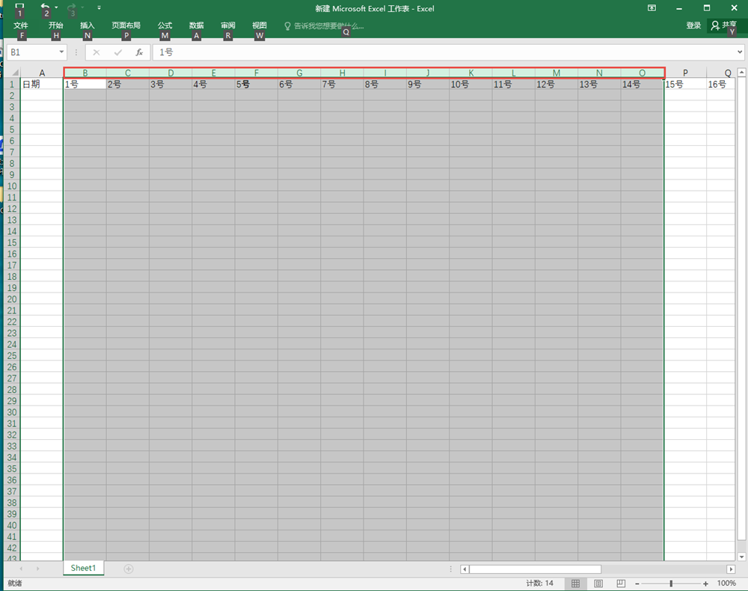Viewport: 748px width, 591px height.
Task: Click the Insert Function fx icon
Action: (139, 53)
